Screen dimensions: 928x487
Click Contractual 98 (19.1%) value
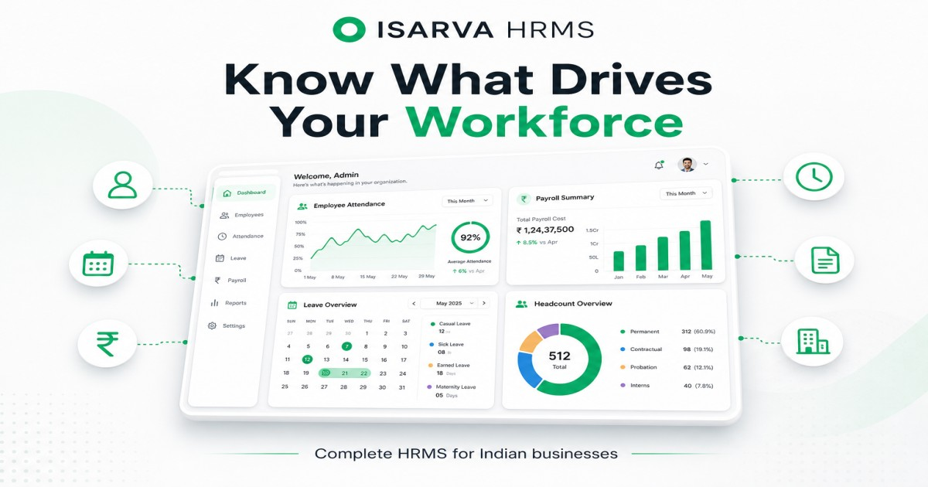click(698, 349)
